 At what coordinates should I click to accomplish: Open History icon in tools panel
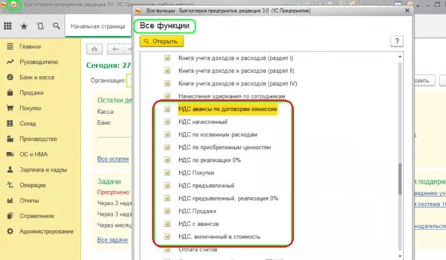pos(41,26)
